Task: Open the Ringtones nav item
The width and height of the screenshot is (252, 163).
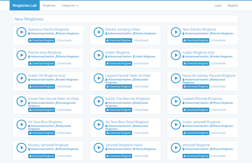Action: [x=49, y=5]
